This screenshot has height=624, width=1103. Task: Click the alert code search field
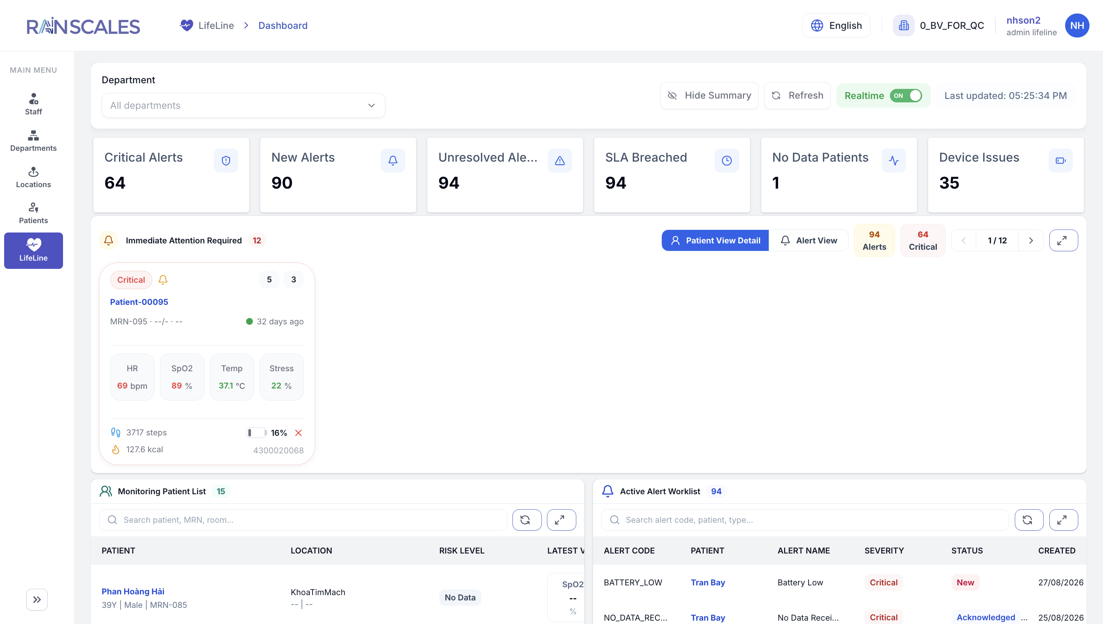coord(805,520)
